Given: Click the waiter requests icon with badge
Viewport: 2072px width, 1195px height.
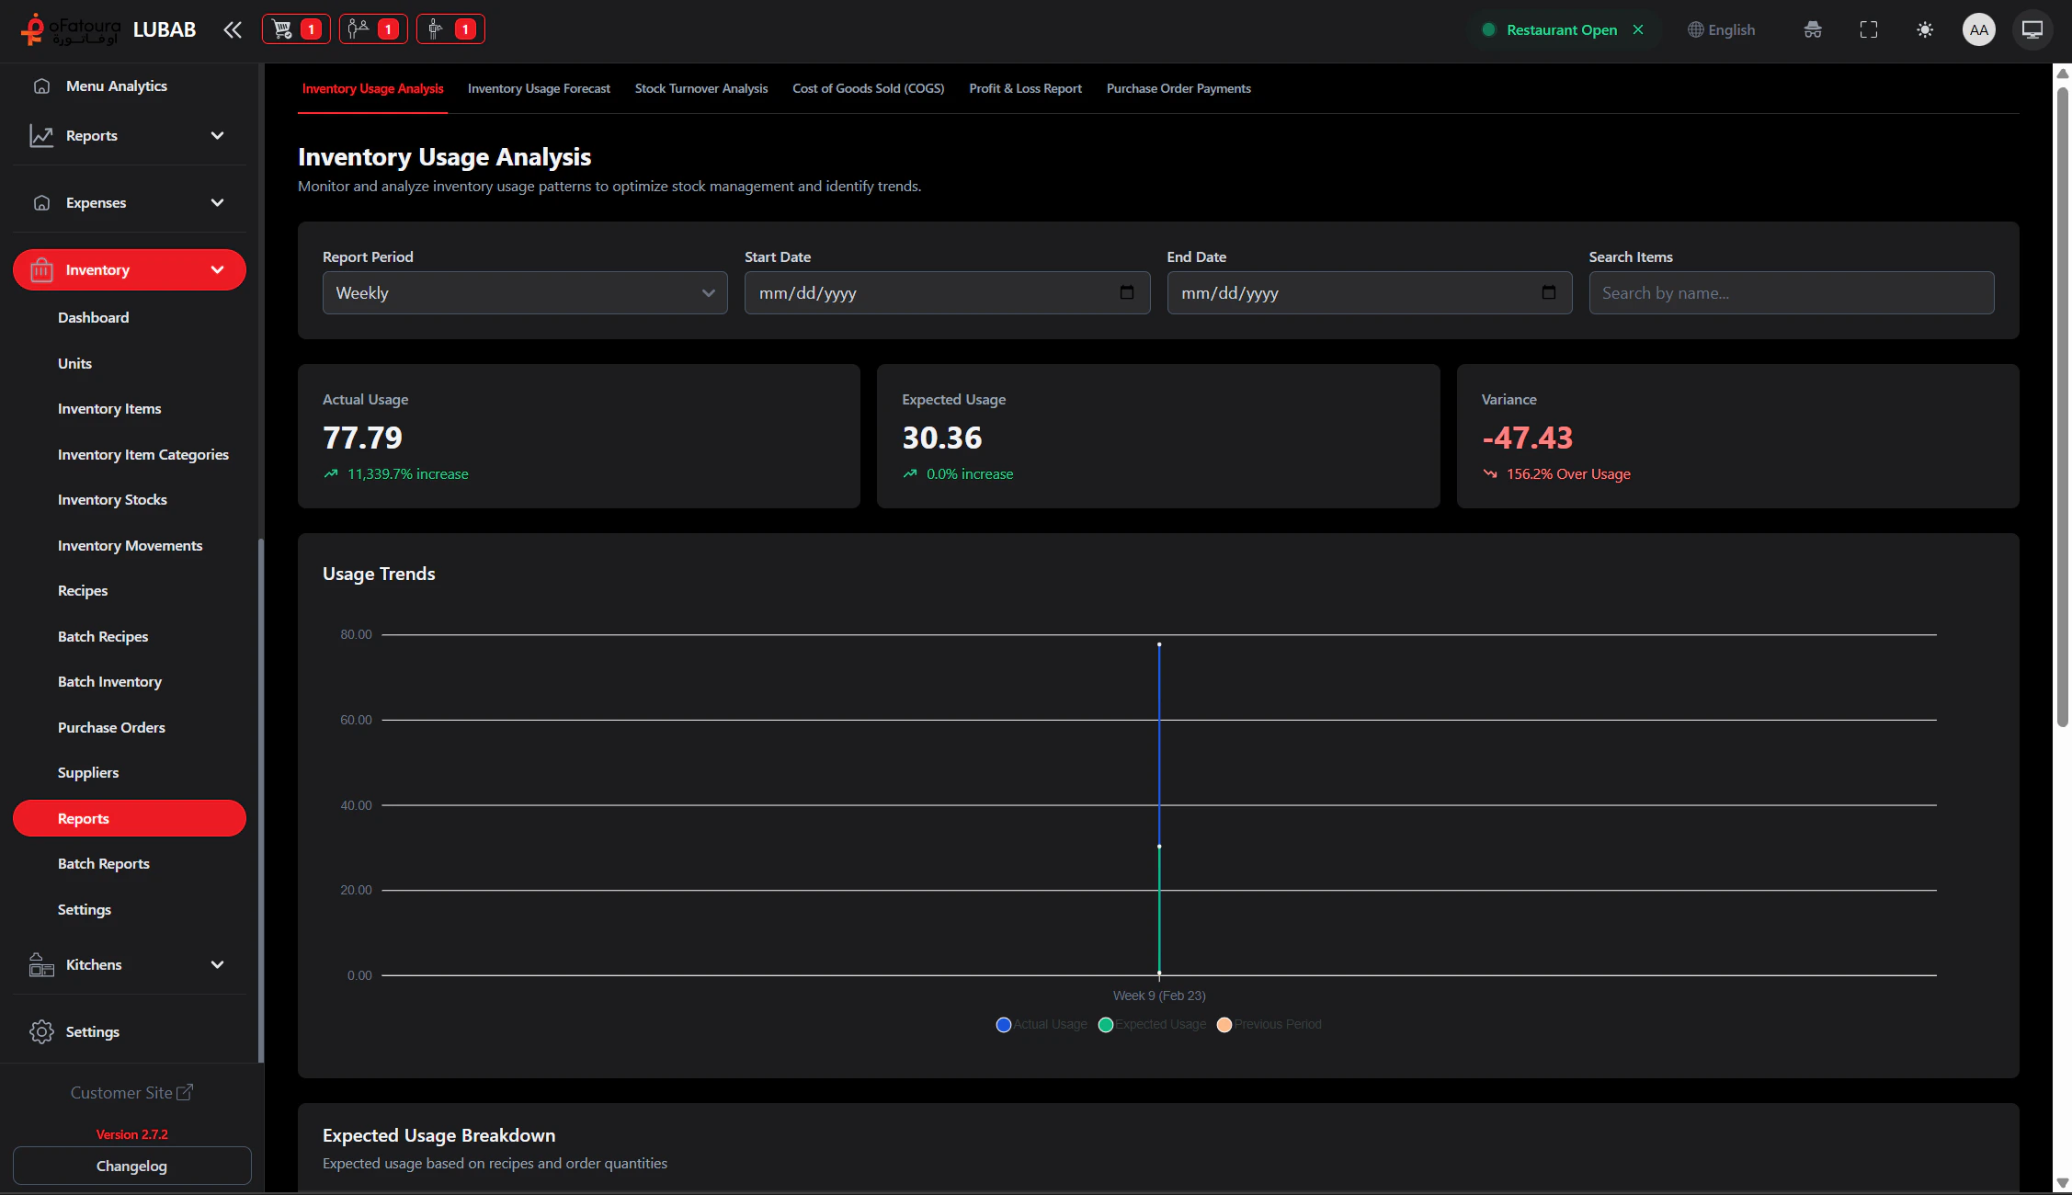Looking at the screenshot, I should click(x=372, y=28).
